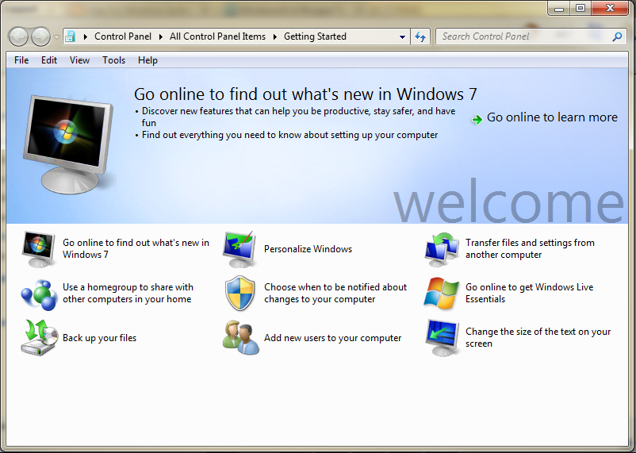Minimize the Getting Started window

point(559,8)
